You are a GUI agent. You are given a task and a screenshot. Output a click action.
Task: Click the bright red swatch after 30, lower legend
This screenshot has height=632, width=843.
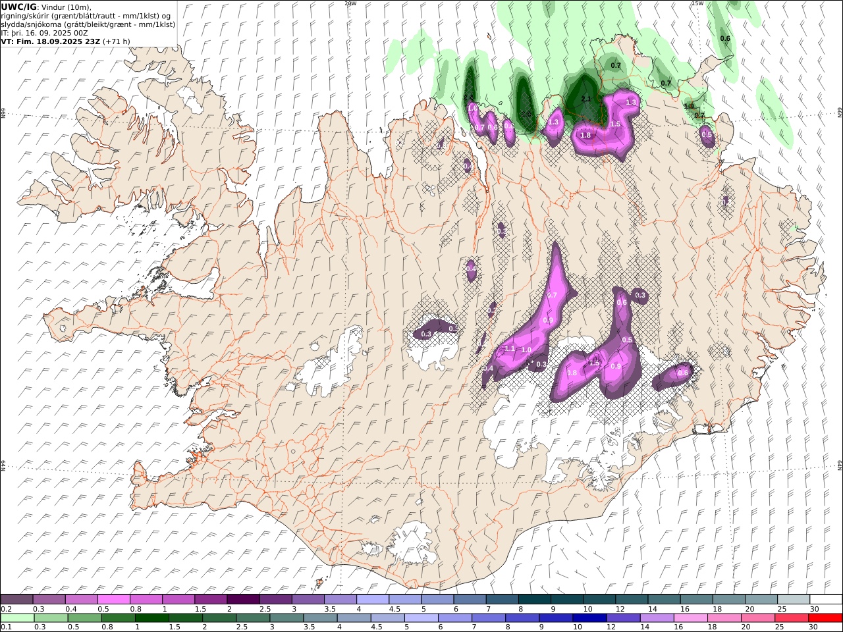click(x=825, y=618)
